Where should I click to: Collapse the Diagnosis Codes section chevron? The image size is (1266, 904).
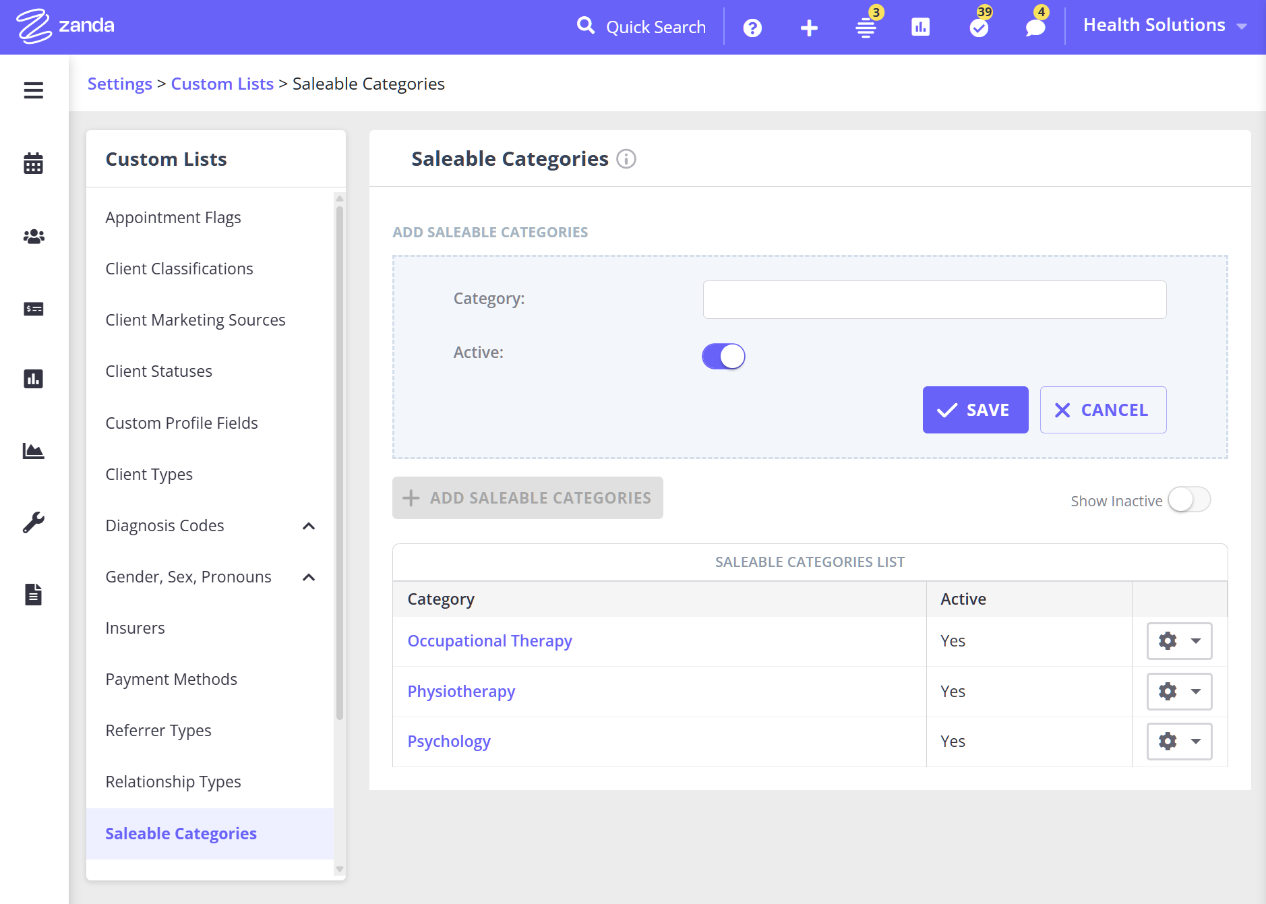pyautogui.click(x=309, y=526)
